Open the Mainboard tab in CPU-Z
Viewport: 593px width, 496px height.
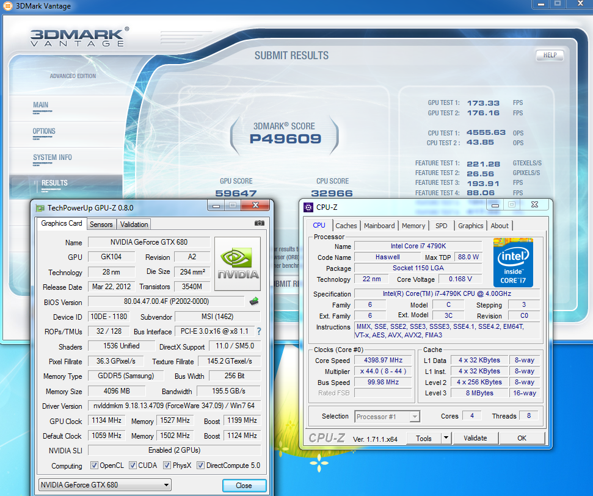[x=379, y=226]
